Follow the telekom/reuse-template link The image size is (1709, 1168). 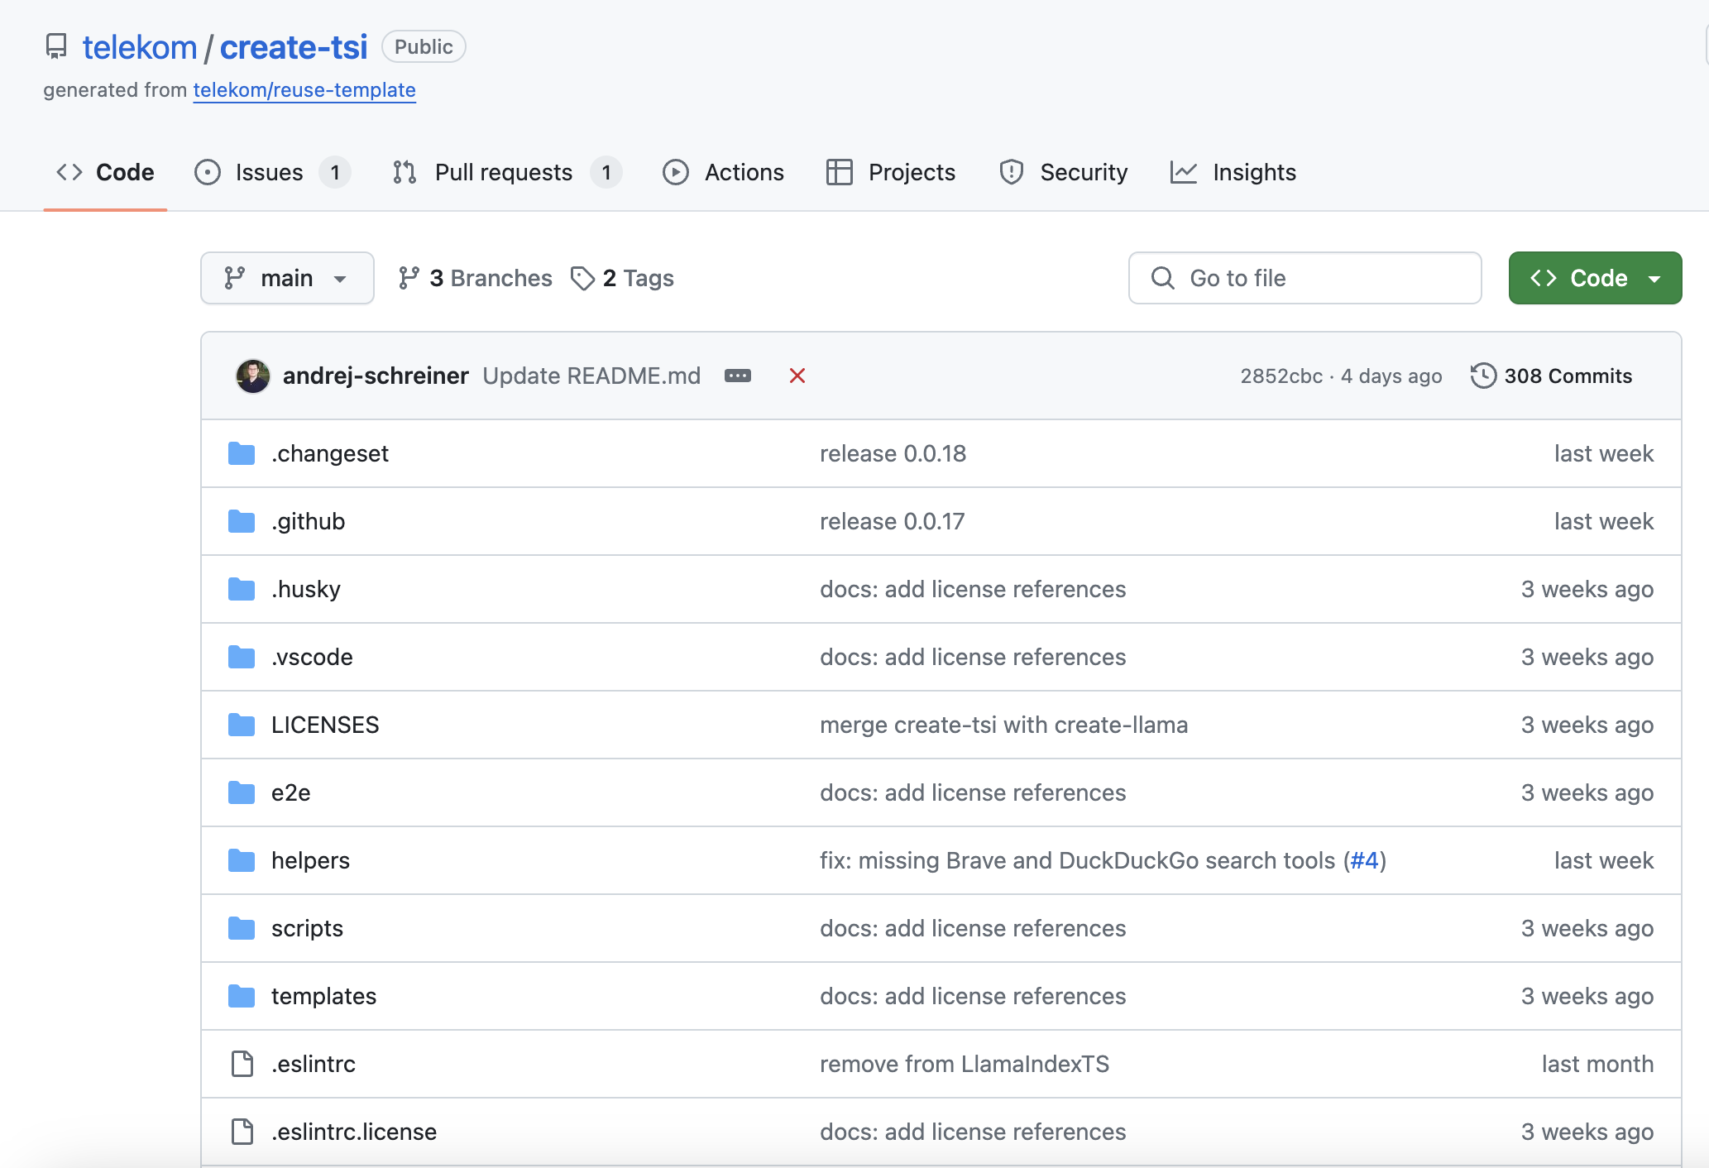tap(304, 90)
